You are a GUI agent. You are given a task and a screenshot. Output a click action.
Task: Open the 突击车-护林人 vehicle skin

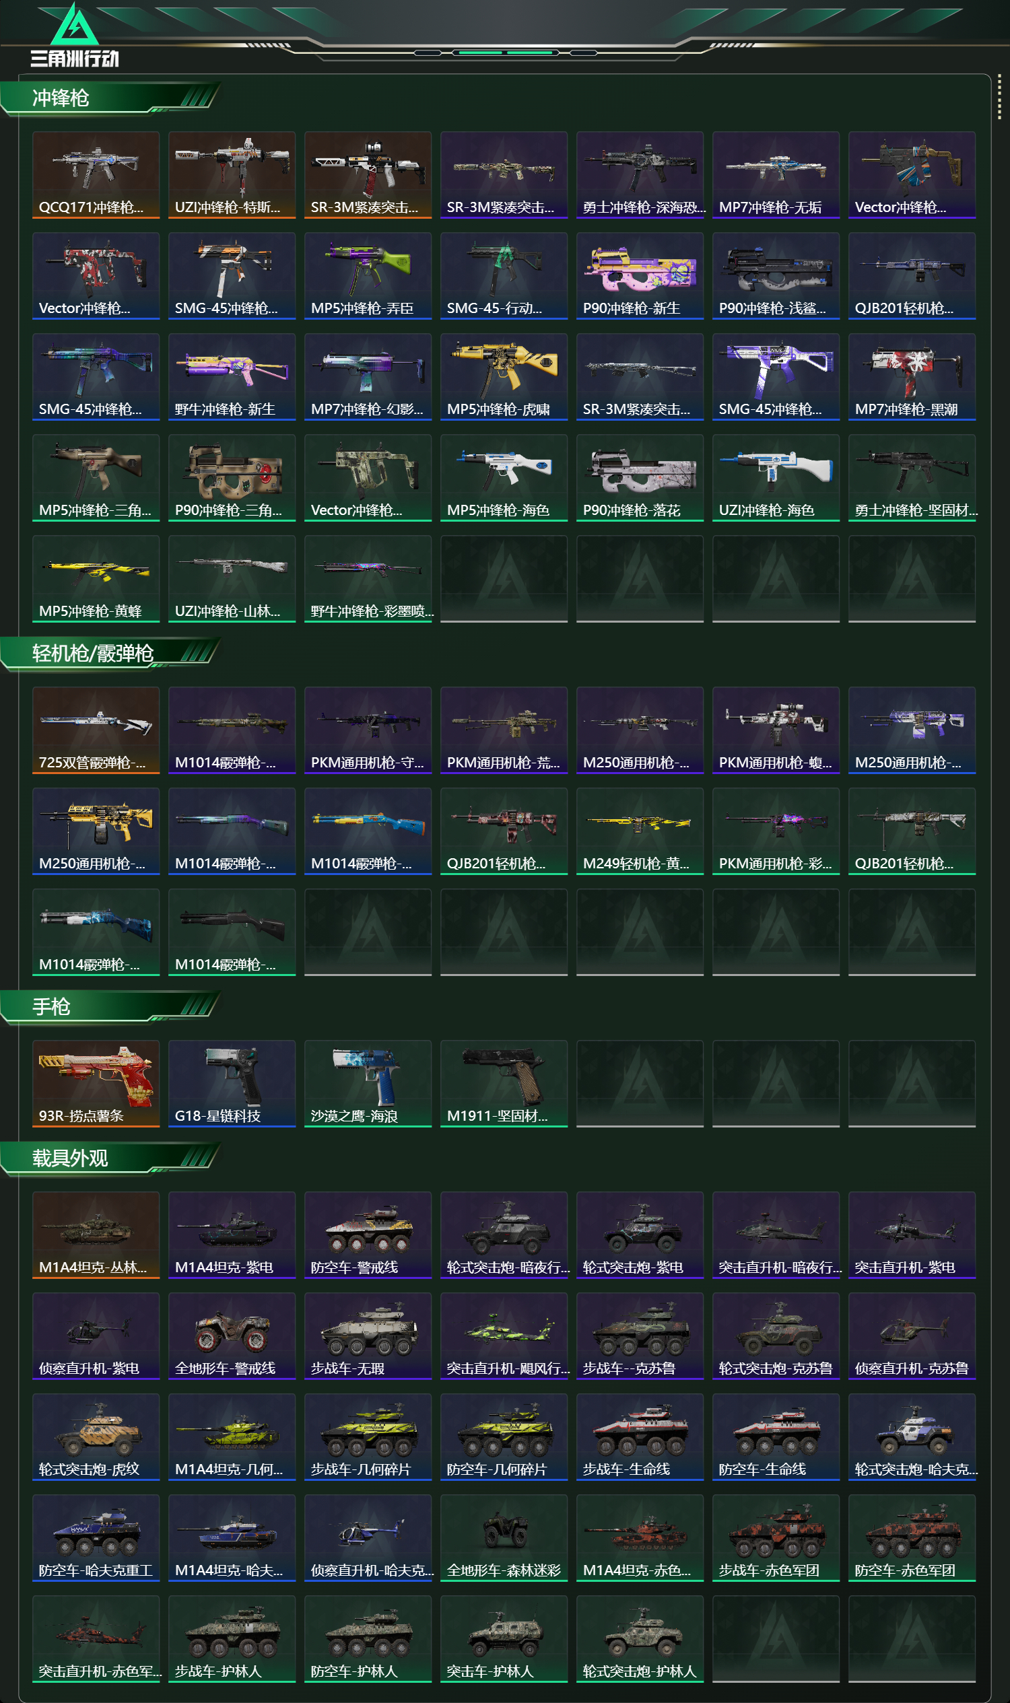(504, 1639)
